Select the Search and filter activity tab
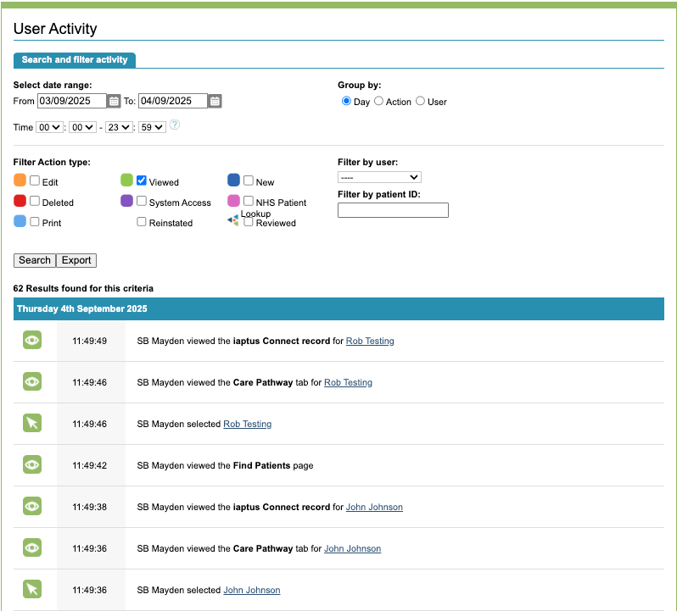 tap(75, 60)
